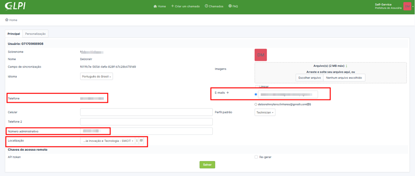Click the Celular input field
The image size is (415, 176).
(x=146, y=112)
